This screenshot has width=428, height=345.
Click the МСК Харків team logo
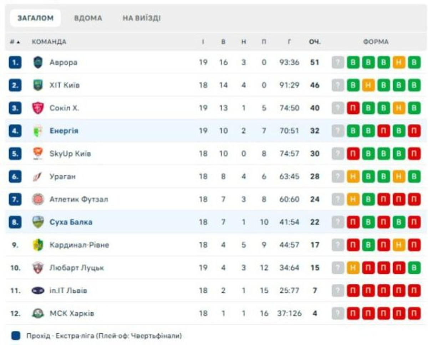tap(37, 314)
